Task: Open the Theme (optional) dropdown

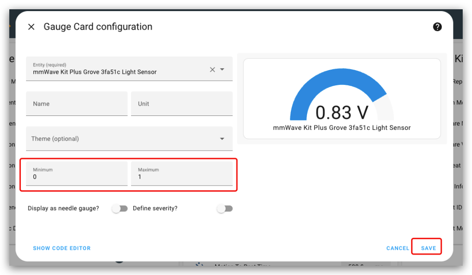Action: coord(129,139)
